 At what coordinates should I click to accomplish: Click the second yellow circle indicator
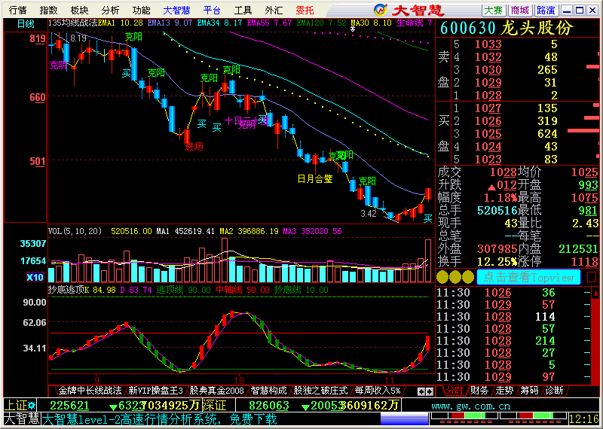click(x=455, y=277)
